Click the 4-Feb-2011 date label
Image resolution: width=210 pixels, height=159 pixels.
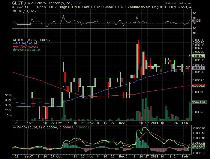(x=20, y=7)
